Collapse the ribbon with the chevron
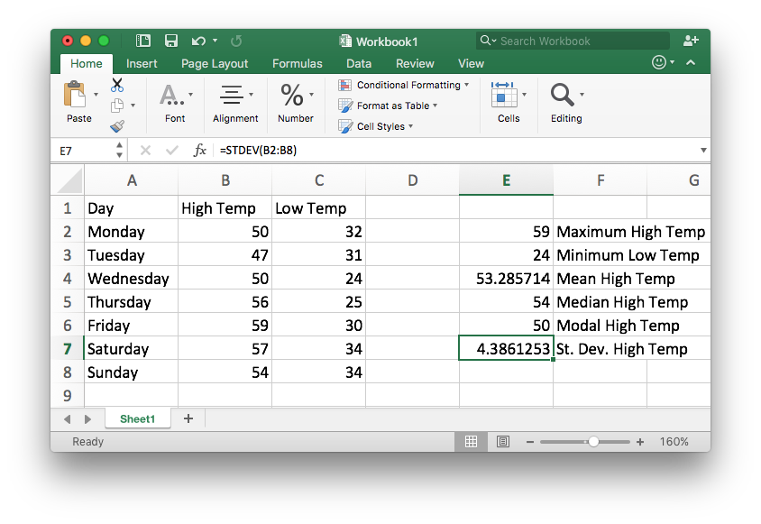This screenshot has height=524, width=761. [691, 63]
